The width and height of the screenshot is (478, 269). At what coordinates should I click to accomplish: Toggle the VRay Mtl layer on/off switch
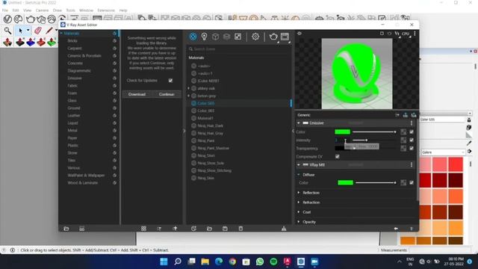[305, 164]
